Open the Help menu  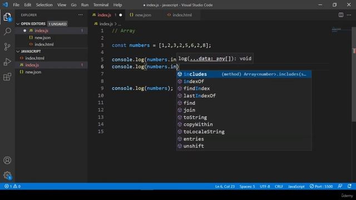click(117, 5)
